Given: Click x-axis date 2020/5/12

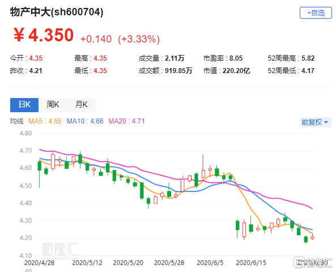Looking at the screenshot, I should [87, 263].
